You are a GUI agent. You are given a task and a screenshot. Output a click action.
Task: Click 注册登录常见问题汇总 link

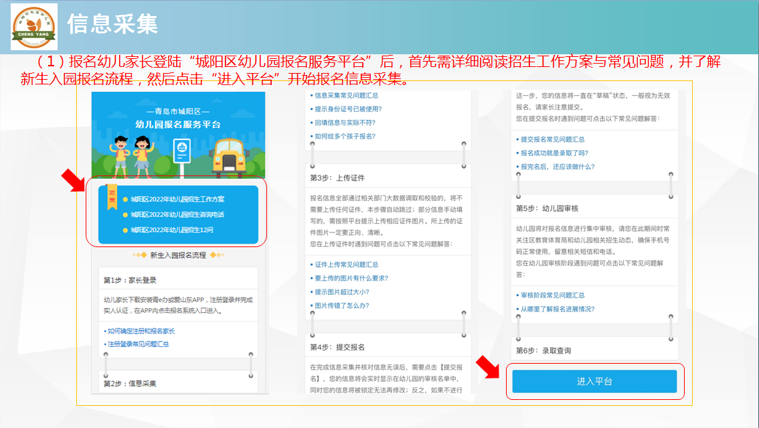click(x=137, y=344)
